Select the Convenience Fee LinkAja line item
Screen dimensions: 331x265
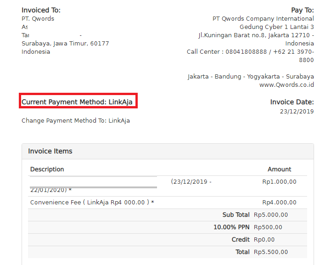[x=92, y=203]
